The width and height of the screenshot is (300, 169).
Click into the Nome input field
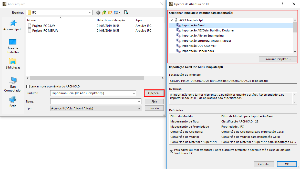(x=94, y=102)
